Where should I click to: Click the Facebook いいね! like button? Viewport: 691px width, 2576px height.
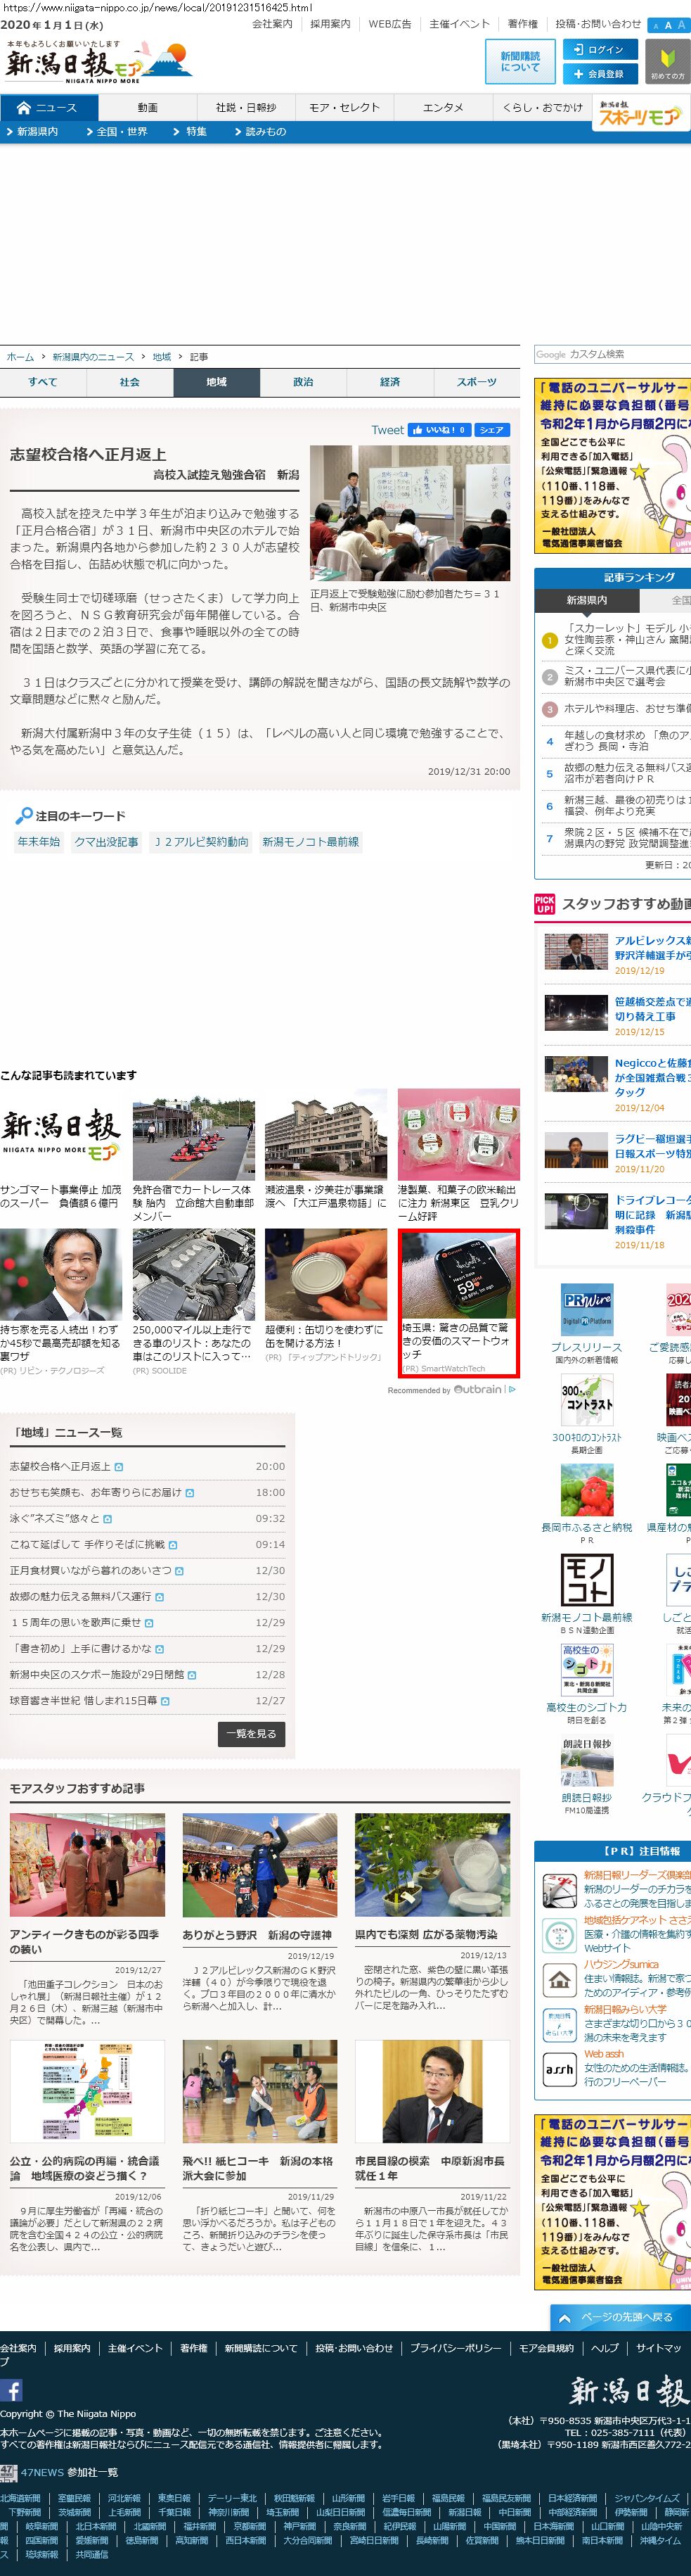[439, 430]
